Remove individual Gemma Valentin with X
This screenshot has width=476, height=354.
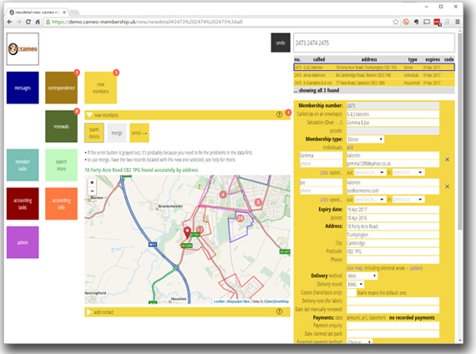(447, 159)
